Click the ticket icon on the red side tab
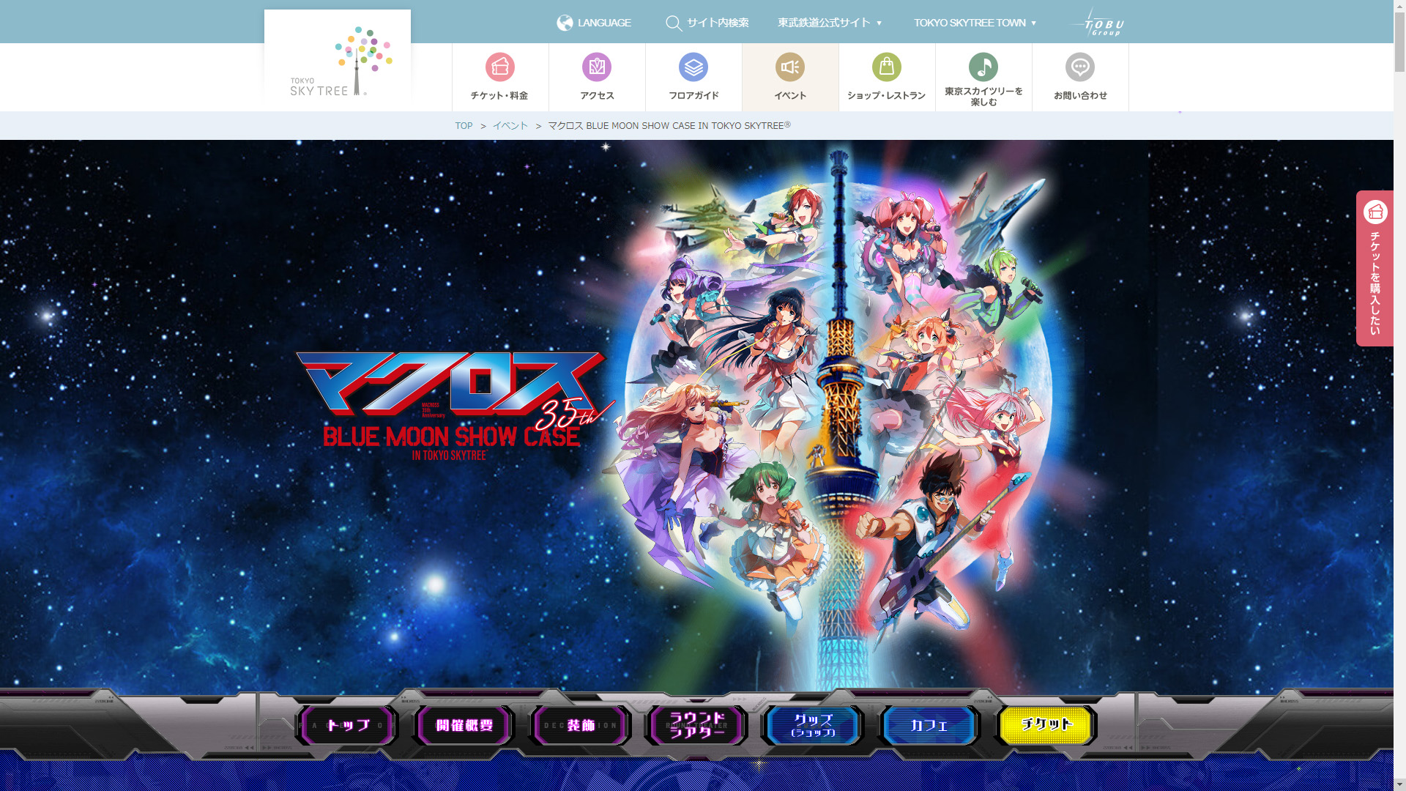This screenshot has height=791, width=1406. pos(1375,212)
